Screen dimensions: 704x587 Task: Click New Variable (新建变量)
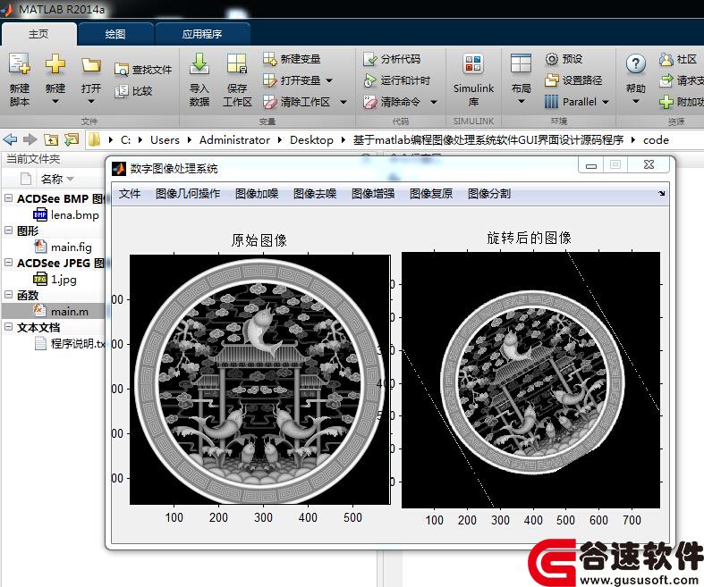[x=292, y=59]
